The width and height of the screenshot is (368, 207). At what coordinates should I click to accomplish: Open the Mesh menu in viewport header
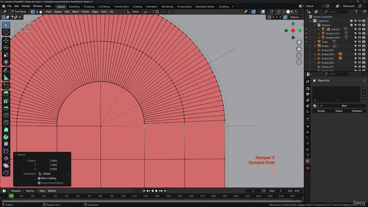(75, 11)
